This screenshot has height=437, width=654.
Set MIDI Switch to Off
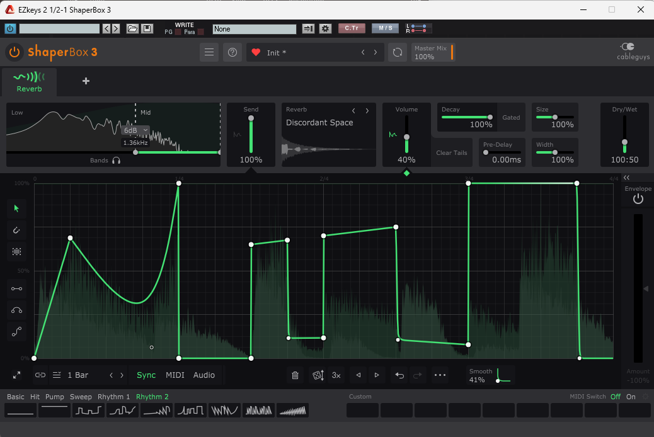616,397
